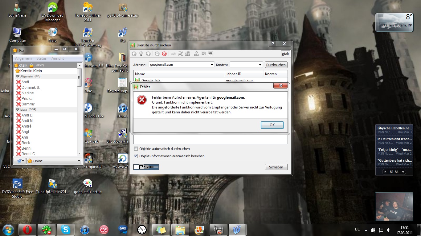Click the gtalk account button in toolbar

285,54
